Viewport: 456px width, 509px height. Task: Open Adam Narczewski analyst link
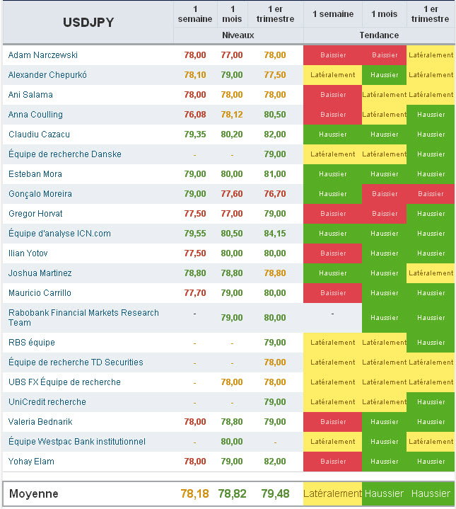point(43,55)
